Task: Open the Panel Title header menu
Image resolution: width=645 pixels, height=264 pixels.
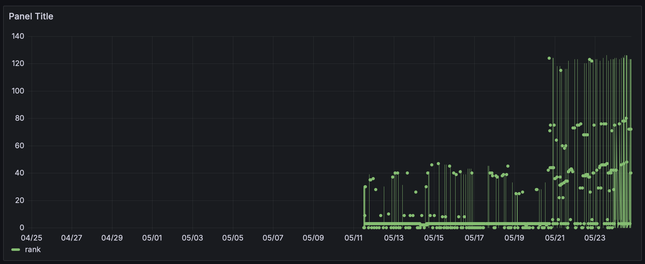Action: point(31,16)
